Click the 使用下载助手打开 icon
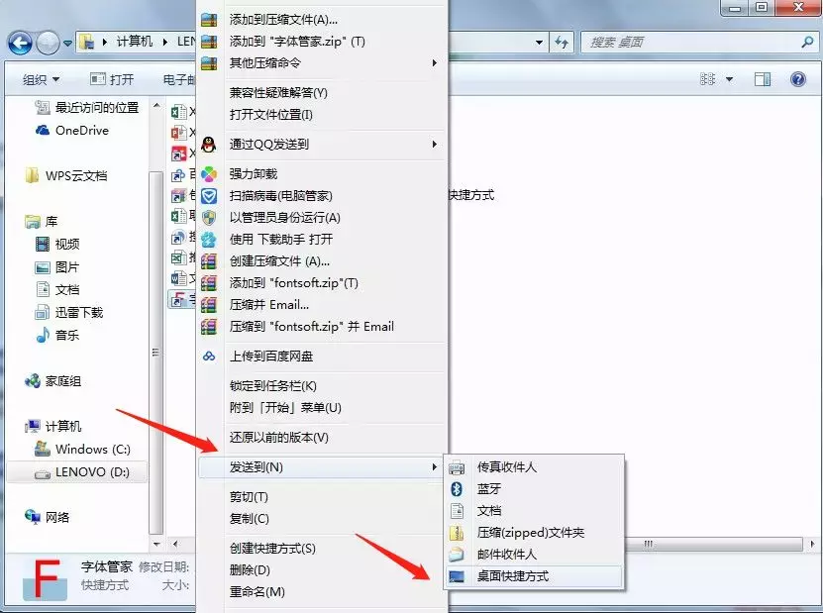The width and height of the screenshot is (823, 613). tap(209, 238)
